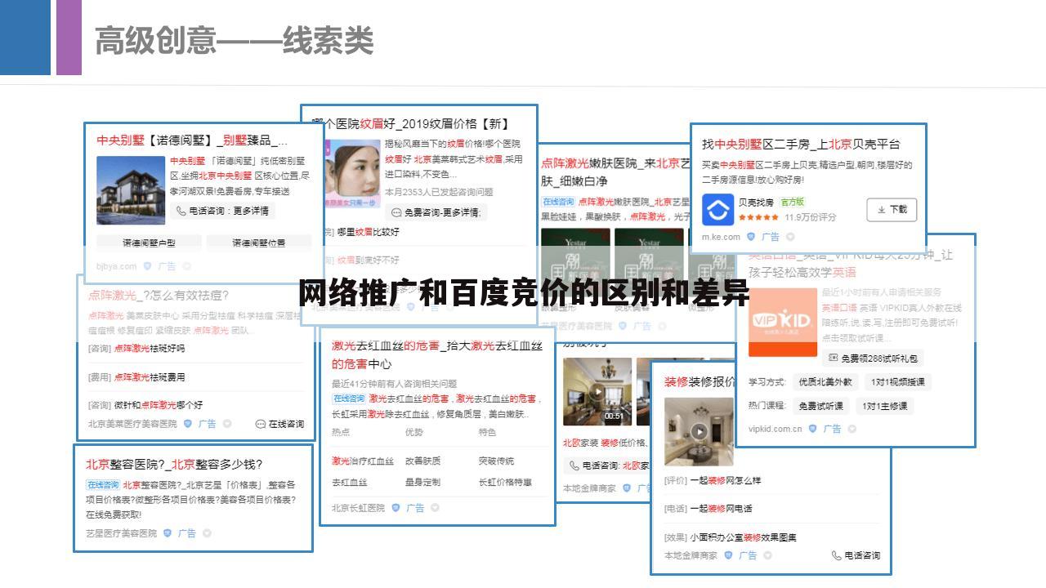Expand the arrow beside 广告 in vipkid.com.cn row
The width and height of the screenshot is (1046, 588).
(852, 429)
